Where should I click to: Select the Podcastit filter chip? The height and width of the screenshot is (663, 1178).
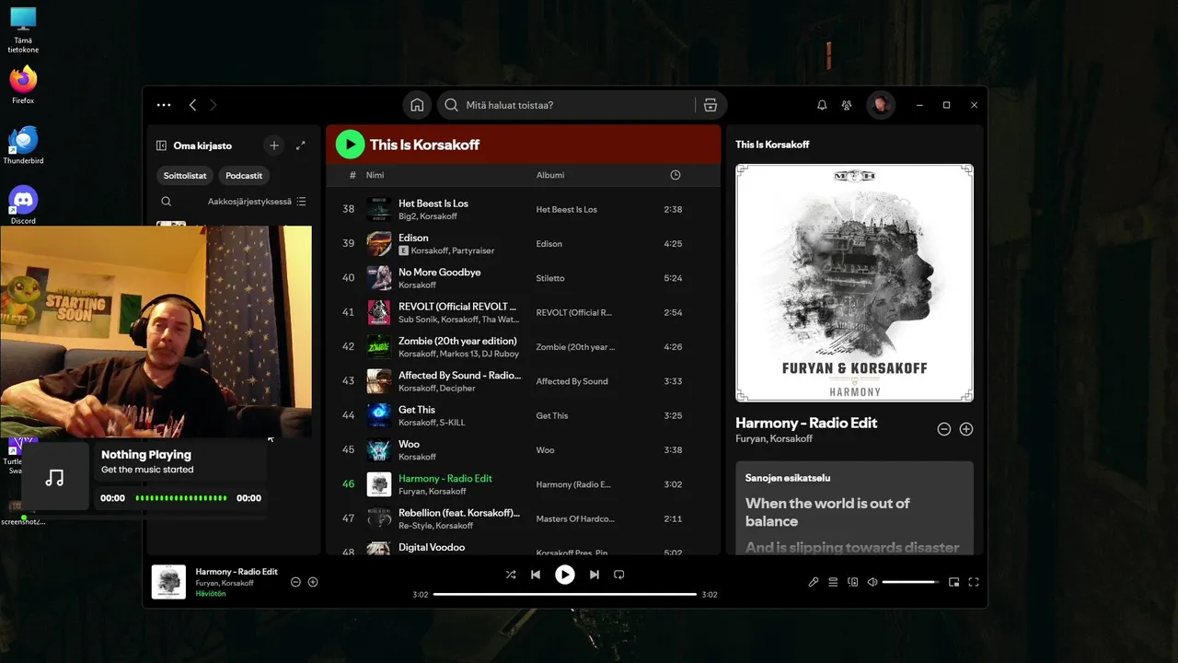coord(244,175)
